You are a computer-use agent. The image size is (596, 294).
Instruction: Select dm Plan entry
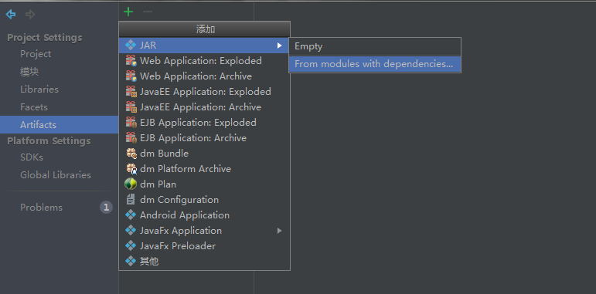click(x=205, y=184)
